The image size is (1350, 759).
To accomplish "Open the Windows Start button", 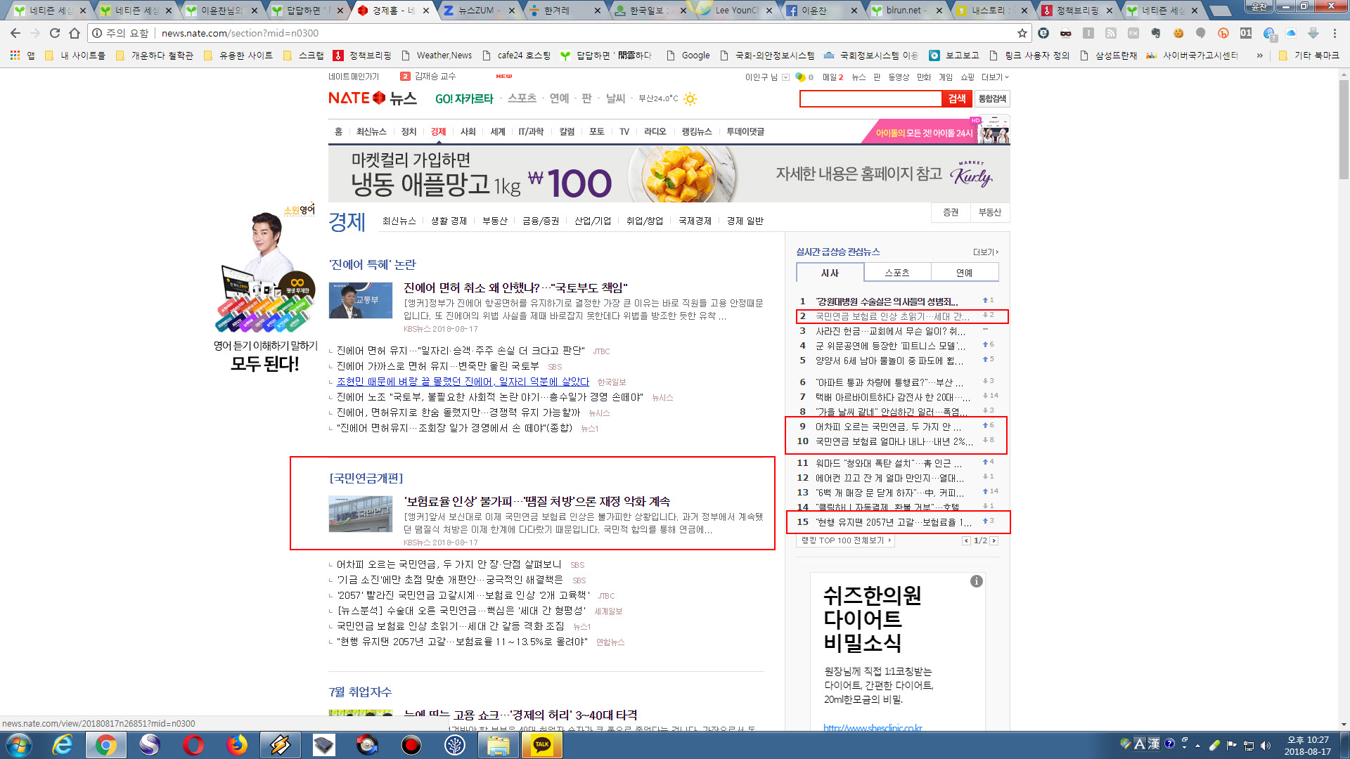I will [x=18, y=745].
